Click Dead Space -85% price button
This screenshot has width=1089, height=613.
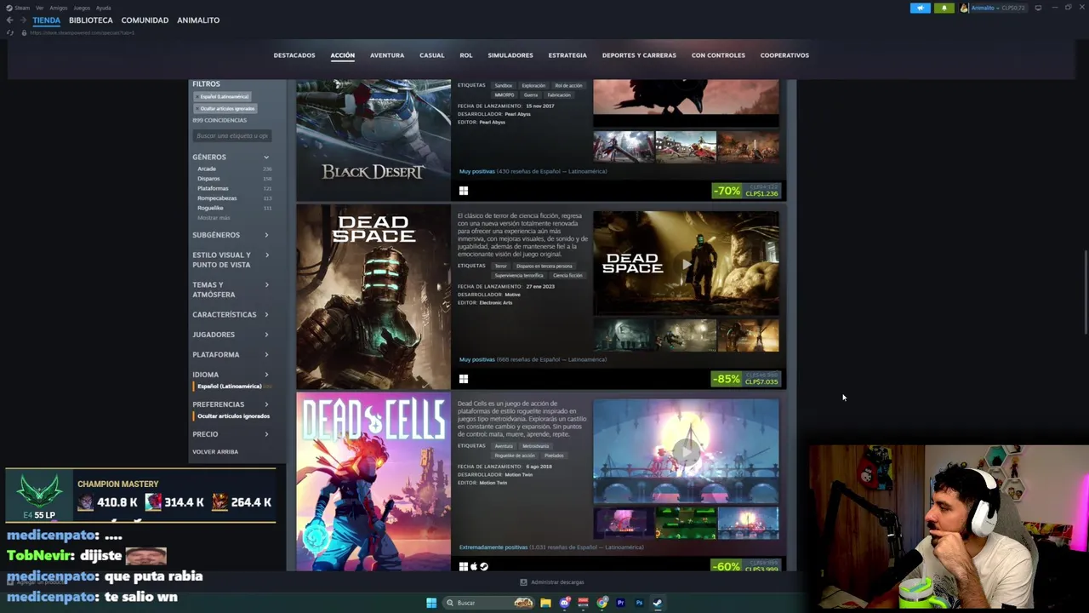746,379
